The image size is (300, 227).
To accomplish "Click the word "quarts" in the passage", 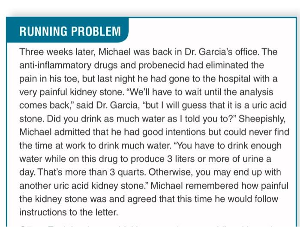I will click(x=132, y=172).
